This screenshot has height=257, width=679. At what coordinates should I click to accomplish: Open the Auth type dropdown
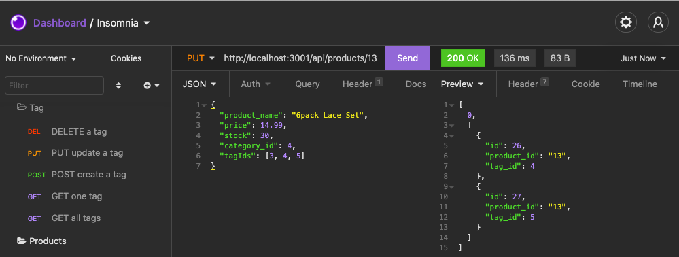256,84
